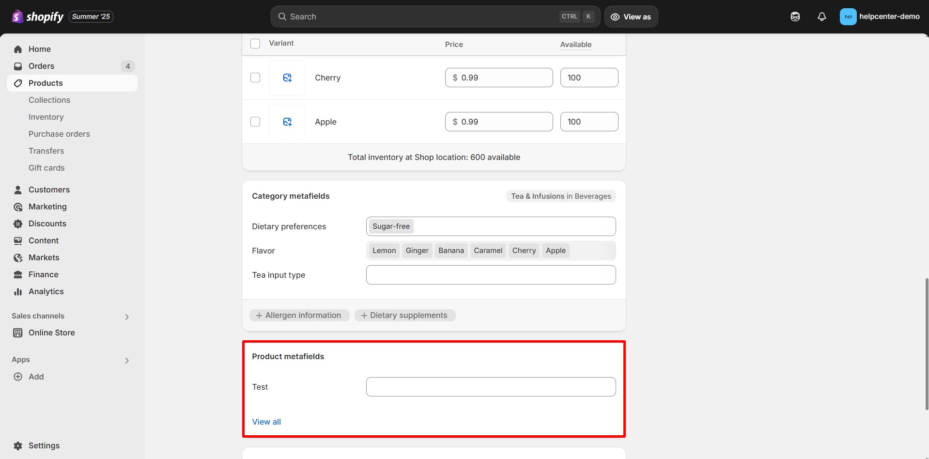The width and height of the screenshot is (929, 459).
Task: Add Allergen information metafield
Action: pos(299,315)
